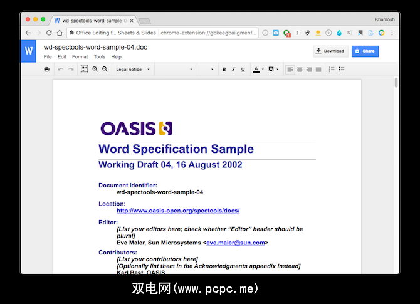Insert a numbered list
Viewport: 420px width, 304px height.
(332, 70)
